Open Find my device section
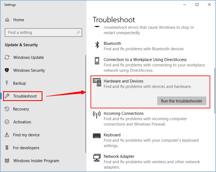The image size is (216, 172). pyautogui.click(x=26, y=135)
